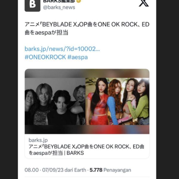Open the barks.jp/news/?id=10002 link
This screenshot has height=179, width=179.
pos(62,49)
